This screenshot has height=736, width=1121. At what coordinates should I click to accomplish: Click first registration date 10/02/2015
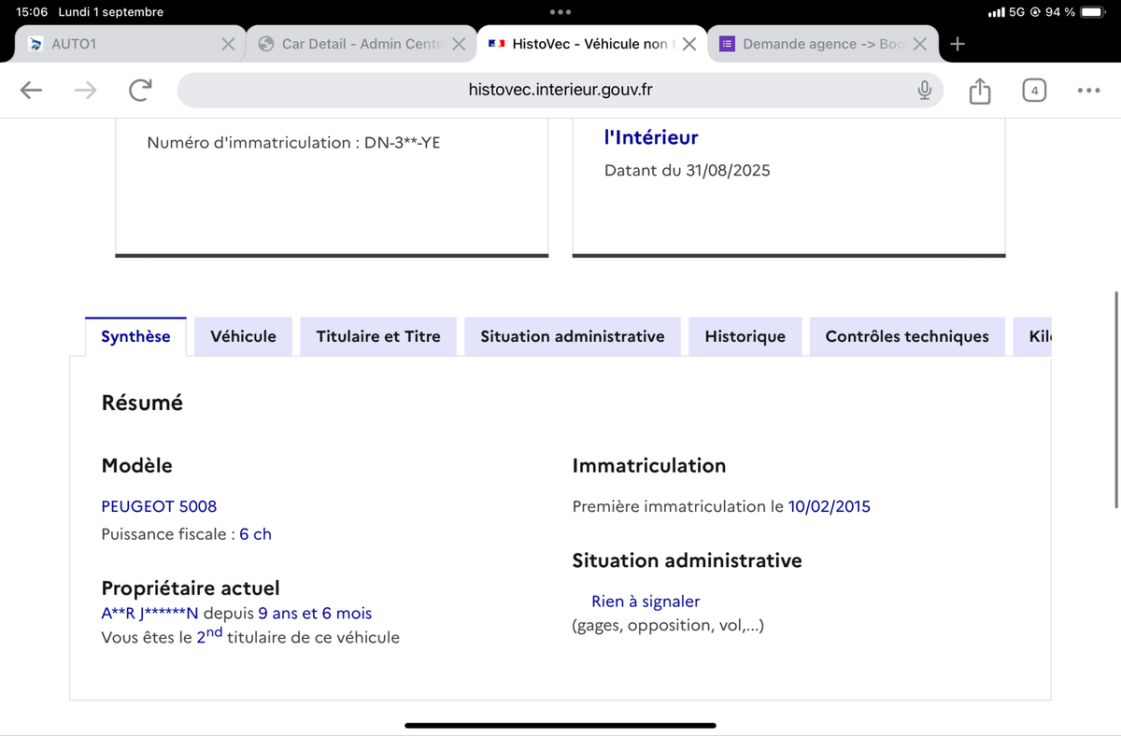(829, 506)
